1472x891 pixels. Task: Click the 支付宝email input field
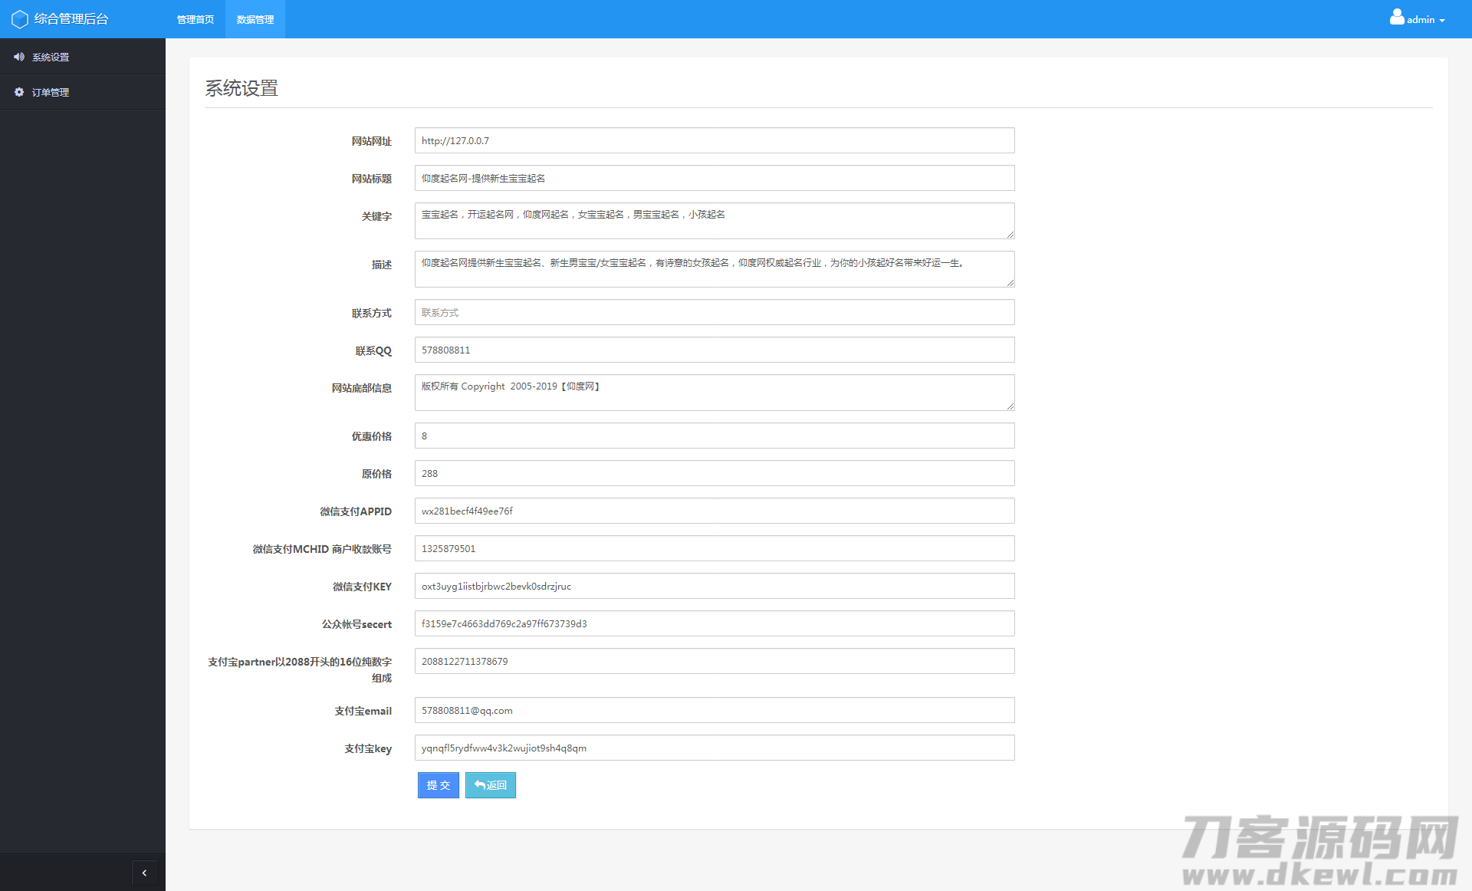tap(714, 710)
